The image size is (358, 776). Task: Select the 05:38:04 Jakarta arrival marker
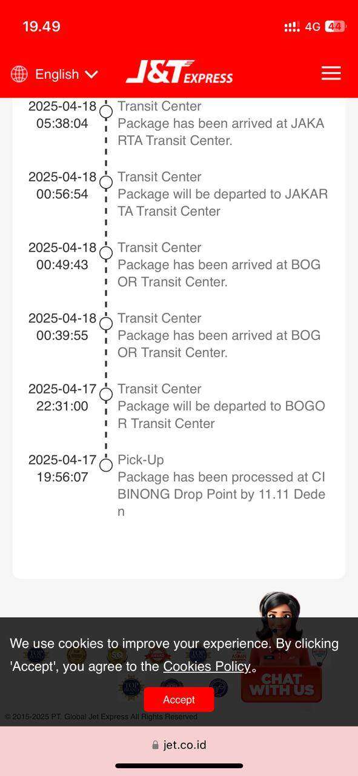point(106,112)
